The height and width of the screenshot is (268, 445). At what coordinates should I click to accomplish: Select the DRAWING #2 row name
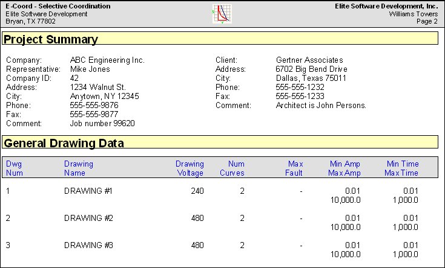(x=88, y=218)
